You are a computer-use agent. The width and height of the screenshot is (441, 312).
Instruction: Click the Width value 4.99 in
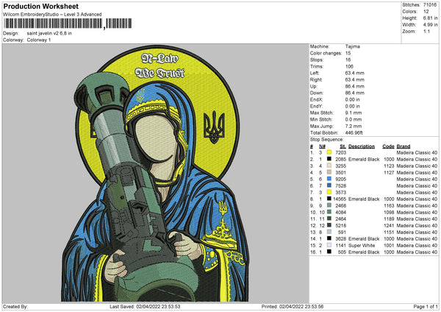coord(430,25)
